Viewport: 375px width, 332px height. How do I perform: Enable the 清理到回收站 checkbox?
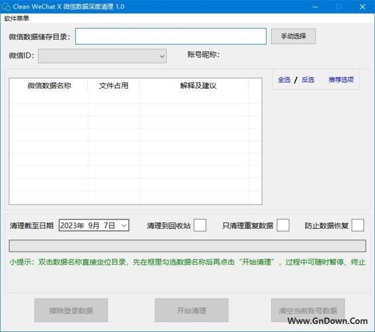200,225
